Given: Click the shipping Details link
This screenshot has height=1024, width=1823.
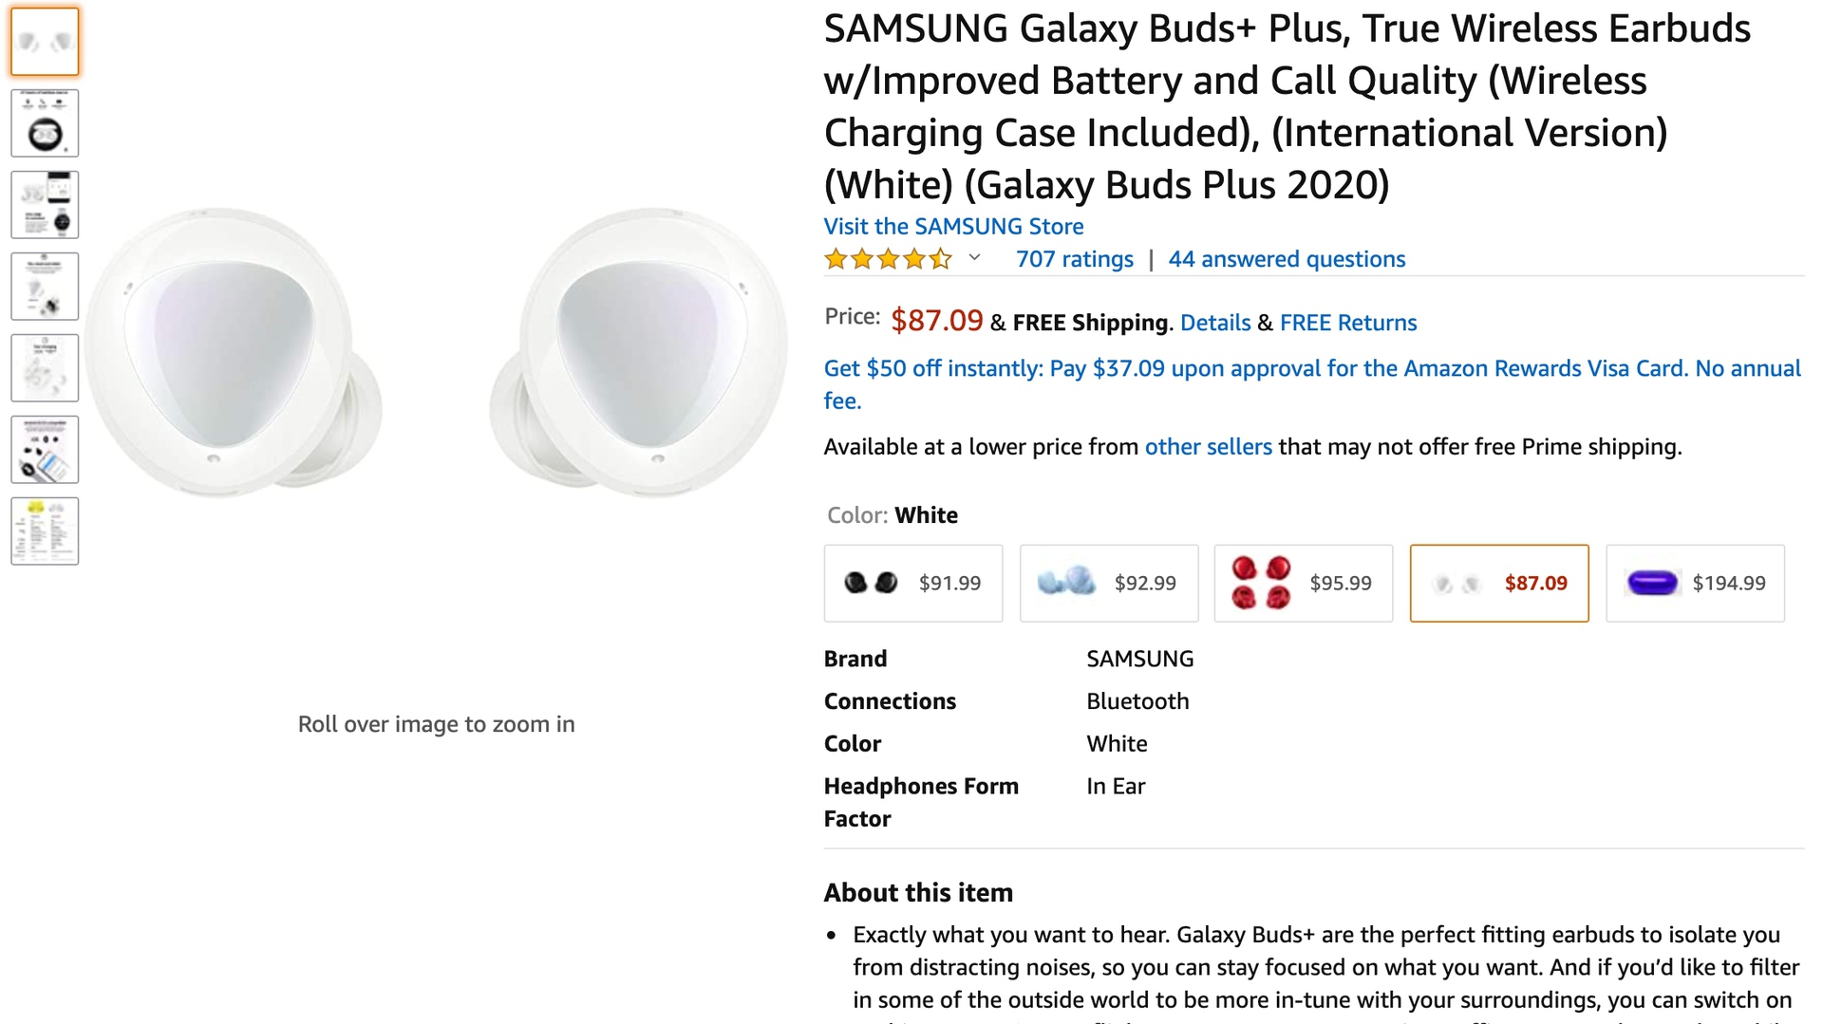Looking at the screenshot, I should [x=1214, y=323].
